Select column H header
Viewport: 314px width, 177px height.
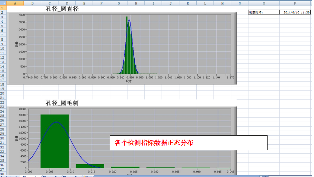(x=136, y=3)
